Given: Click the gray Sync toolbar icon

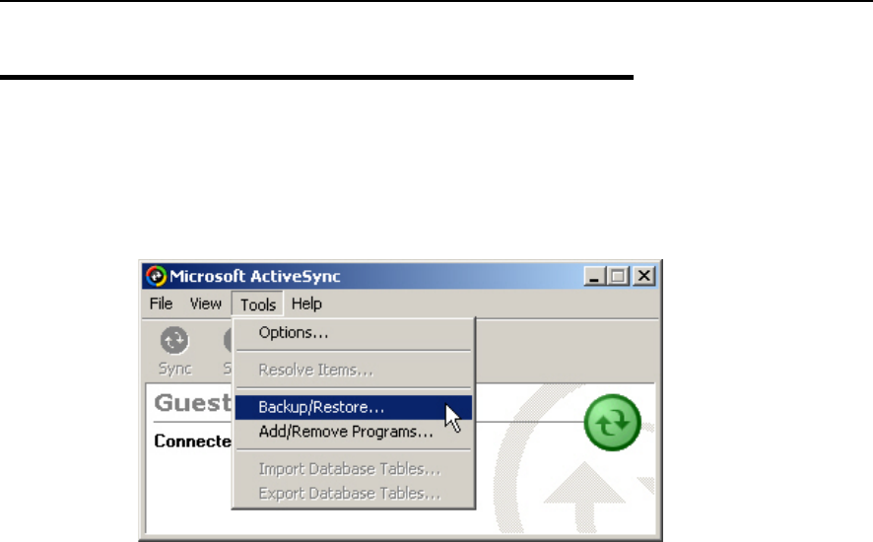Looking at the screenshot, I should tap(174, 340).
